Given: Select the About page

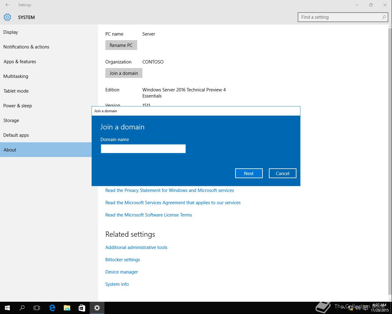Looking at the screenshot, I should coord(46,150).
